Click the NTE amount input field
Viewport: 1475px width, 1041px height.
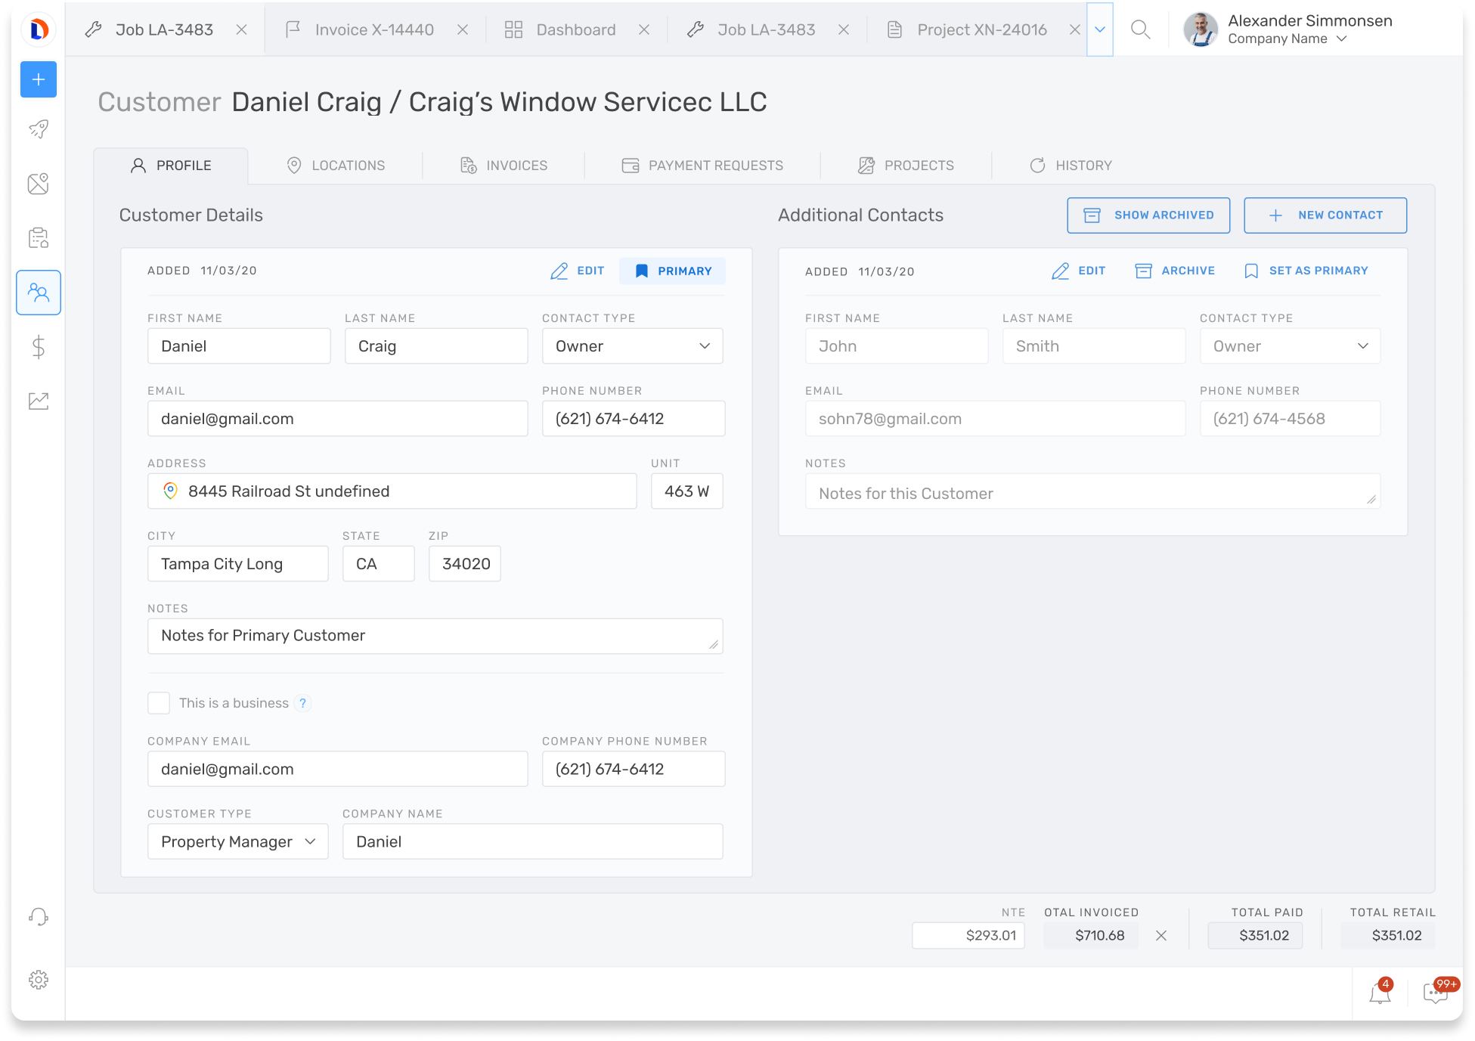(x=968, y=935)
